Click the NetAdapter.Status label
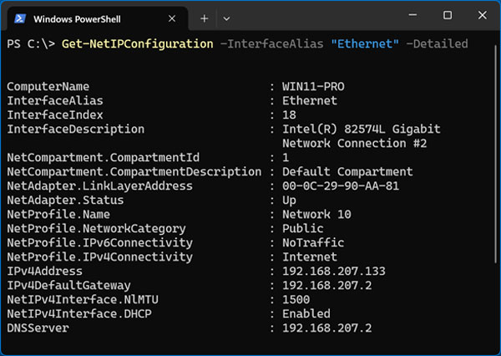Screen dimensions: 501x356 (x=65, y=200)
